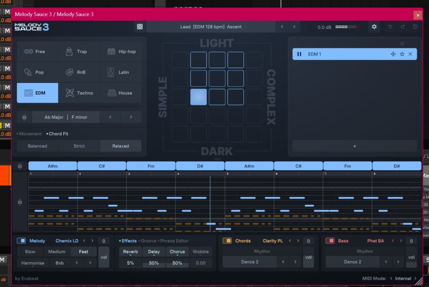Adjust the Reverb 5% amount slider
429x287 pixels.
coord(130,263)
